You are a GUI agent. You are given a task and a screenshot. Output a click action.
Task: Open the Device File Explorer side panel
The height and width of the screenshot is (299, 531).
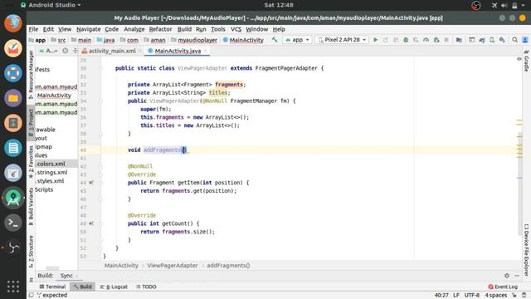526,249
